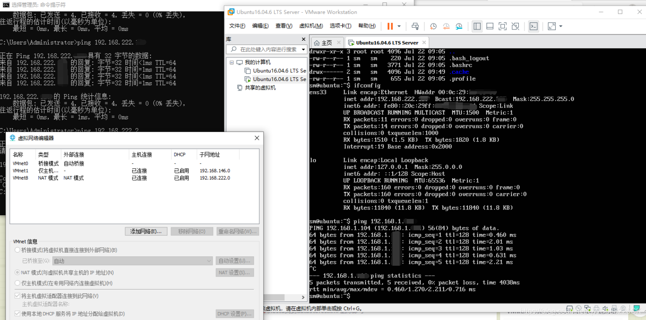The image size is (646, 320).
Task: Click the hard disk status bar icon
Action: (569, 309)
